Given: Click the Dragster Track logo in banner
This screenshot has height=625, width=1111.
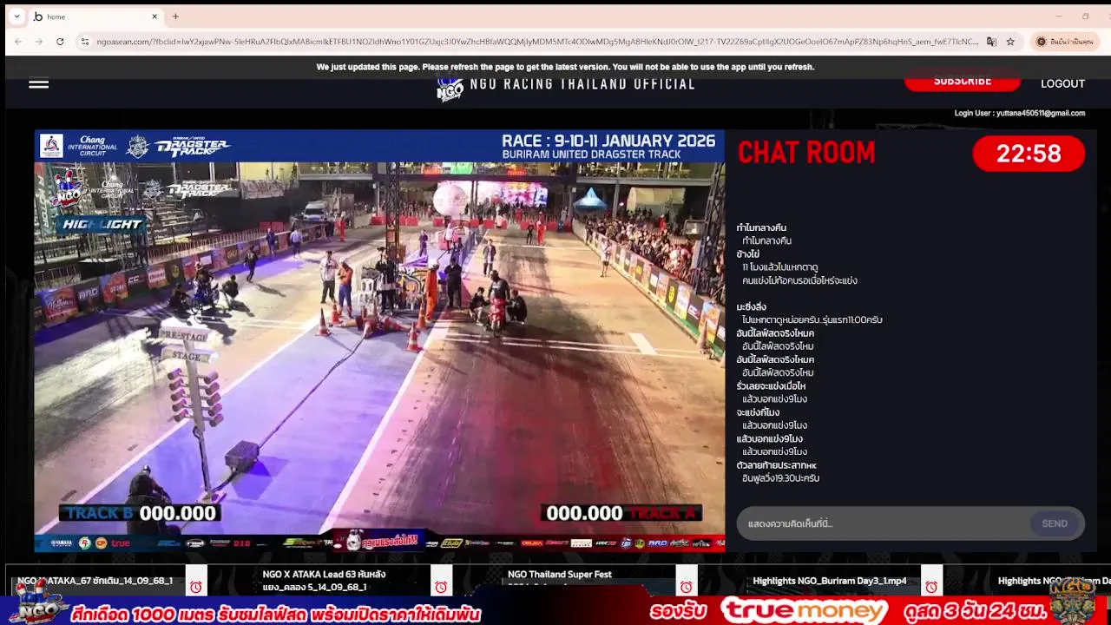Looking at the screenshot, I should [191, 146].
